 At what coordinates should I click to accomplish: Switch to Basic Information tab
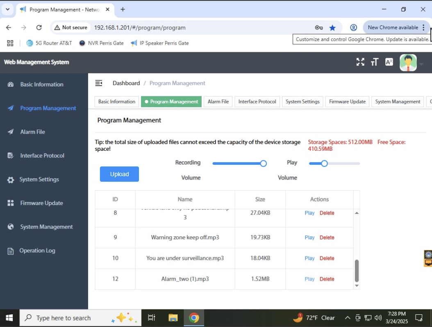point(116,102)
